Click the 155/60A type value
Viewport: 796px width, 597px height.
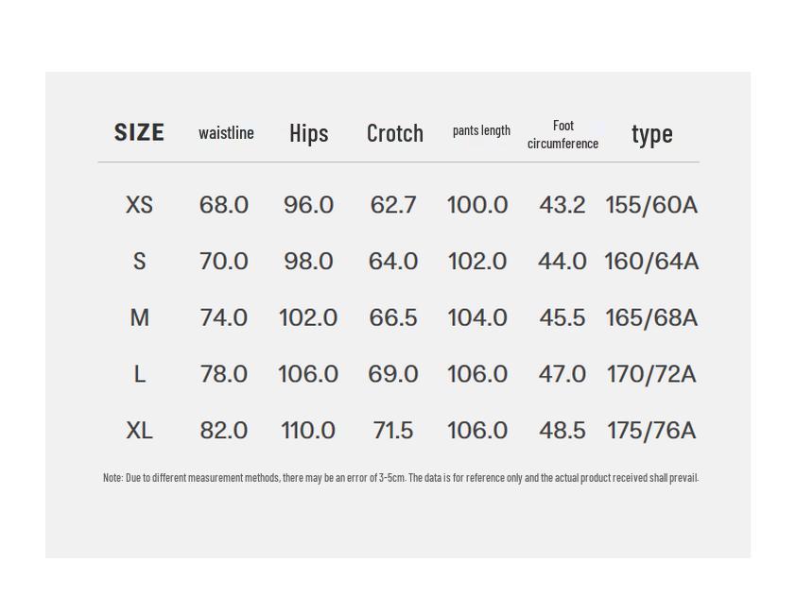(651, 205)
